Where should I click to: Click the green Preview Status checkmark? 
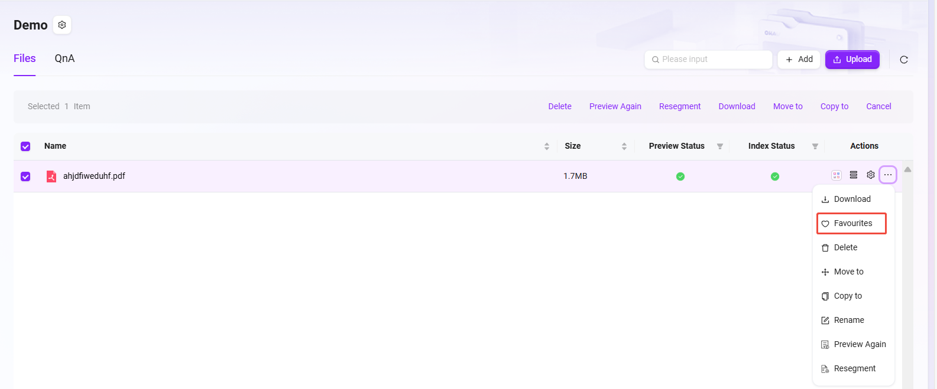point(680,176)
